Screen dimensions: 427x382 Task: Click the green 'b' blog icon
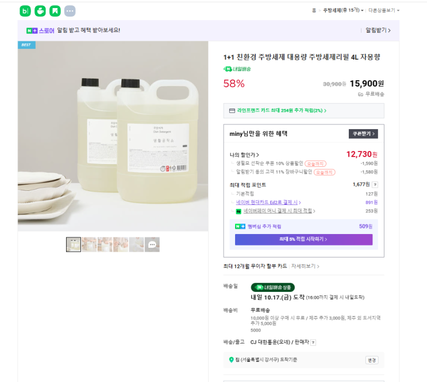[x=25, y=11]
